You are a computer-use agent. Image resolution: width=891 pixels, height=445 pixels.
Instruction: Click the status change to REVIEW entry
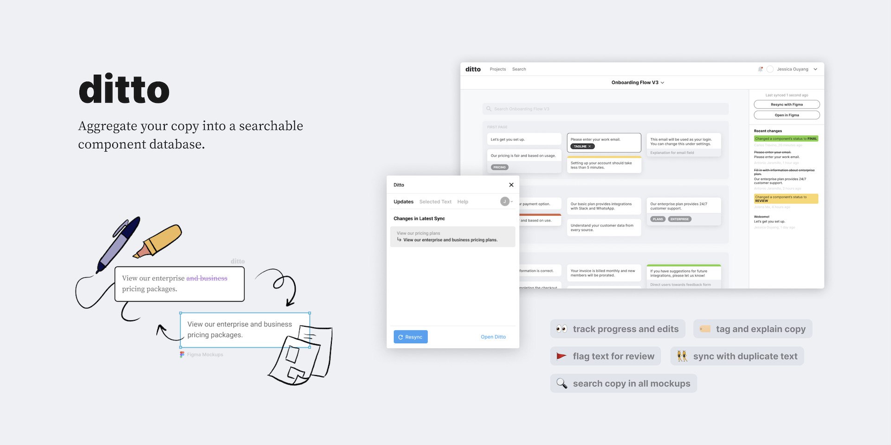tap(786, 199)
